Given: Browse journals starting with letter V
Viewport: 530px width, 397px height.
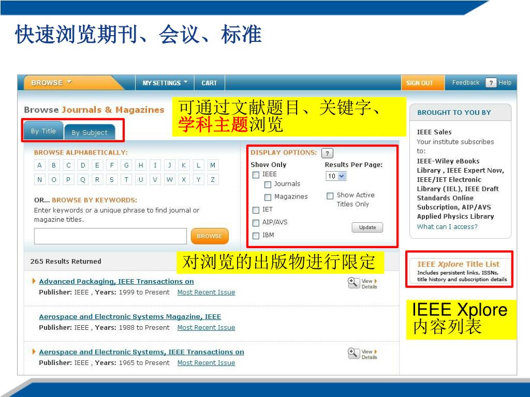Looking at the screenshot, I should coord(155,179).
